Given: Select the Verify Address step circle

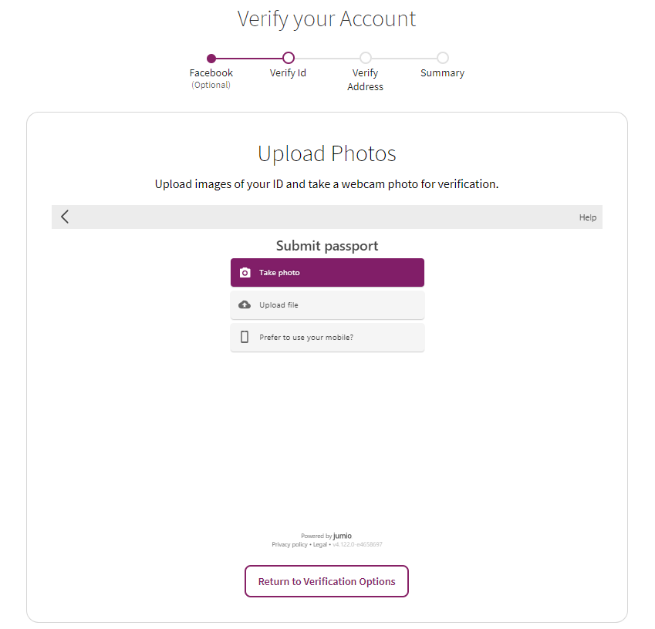Looking at the screenshot, I should pos(366,58).
